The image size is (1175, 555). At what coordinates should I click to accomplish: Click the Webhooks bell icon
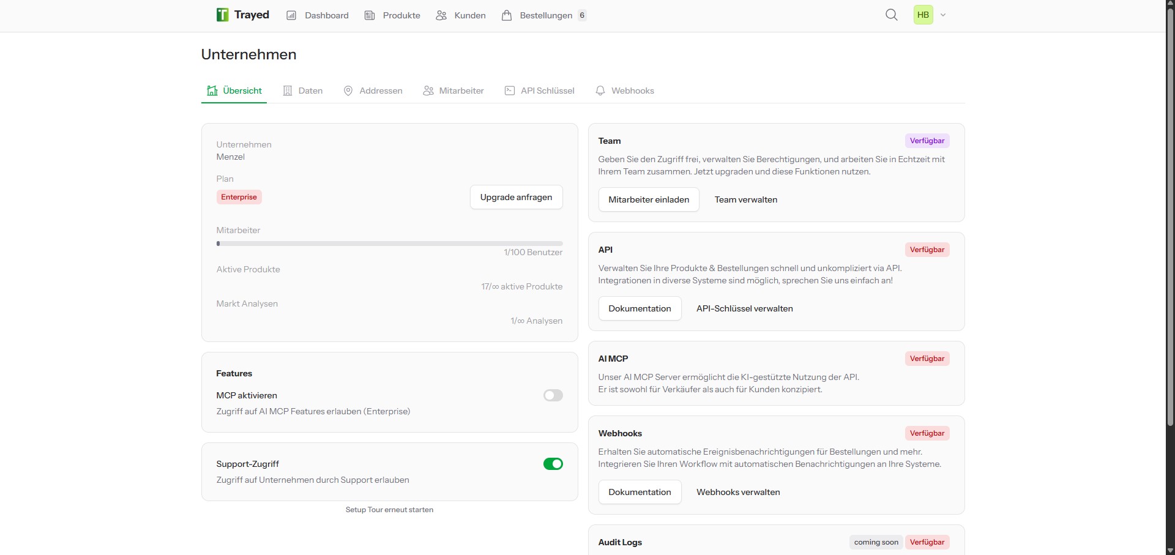600,90
